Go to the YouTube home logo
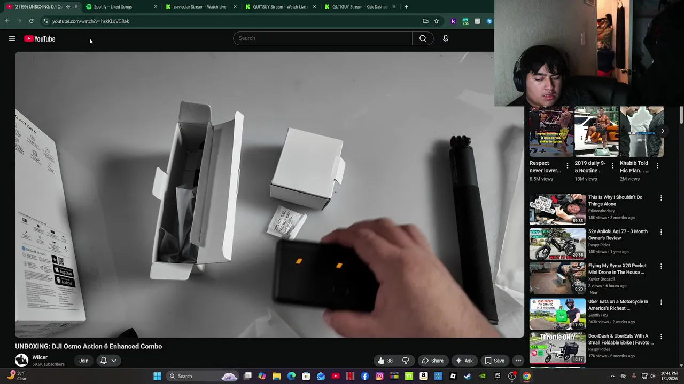The width and height of the screenshot is (684, 384). tap(40, 38)
